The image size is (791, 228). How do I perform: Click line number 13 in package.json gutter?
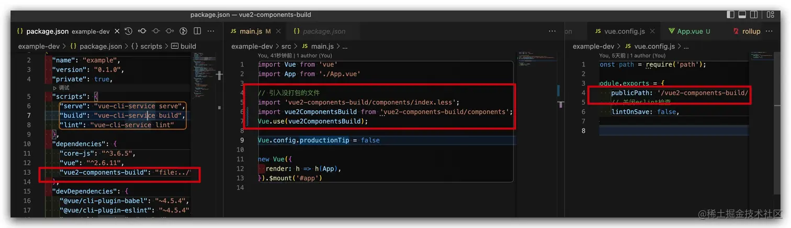27,173
